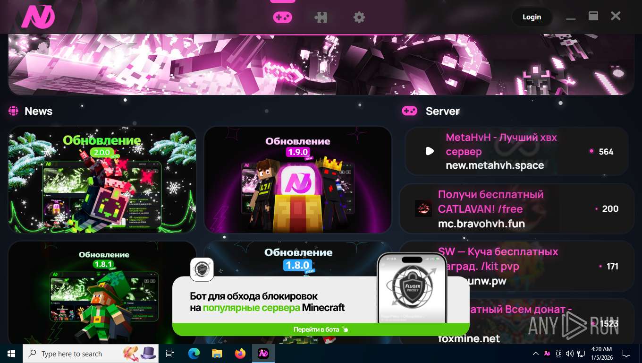Click the mc.bravohvh.fun server icon

(423, 208)
